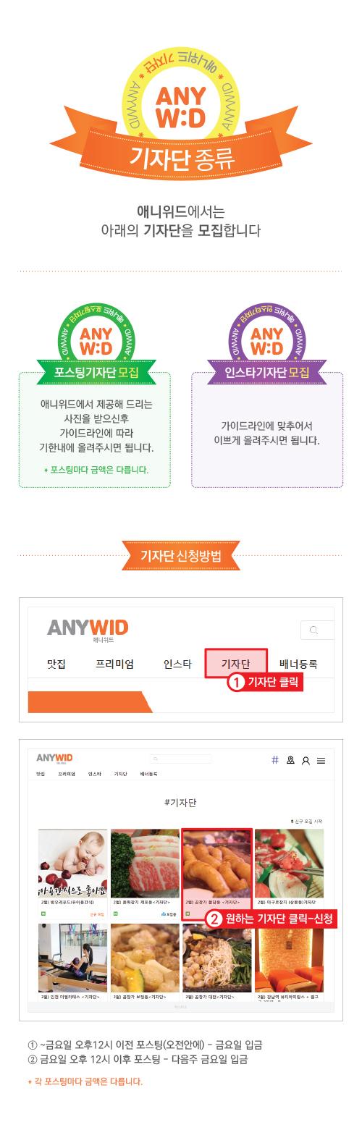This screenshot has width=362, height=1122.
Task: Click the small search field in the lower screenshot
Action: tap(182, 759)
